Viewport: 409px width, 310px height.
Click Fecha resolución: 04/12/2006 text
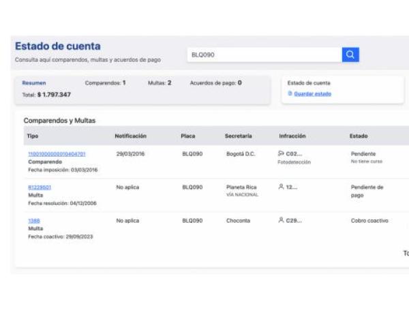point(62,203)
